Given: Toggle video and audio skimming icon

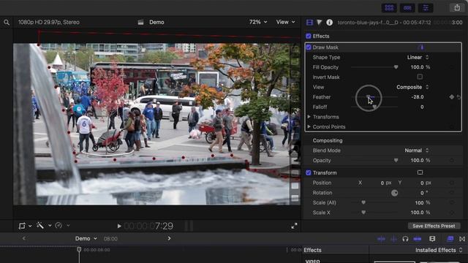Looking at the screenshot, I should (382, 239).
